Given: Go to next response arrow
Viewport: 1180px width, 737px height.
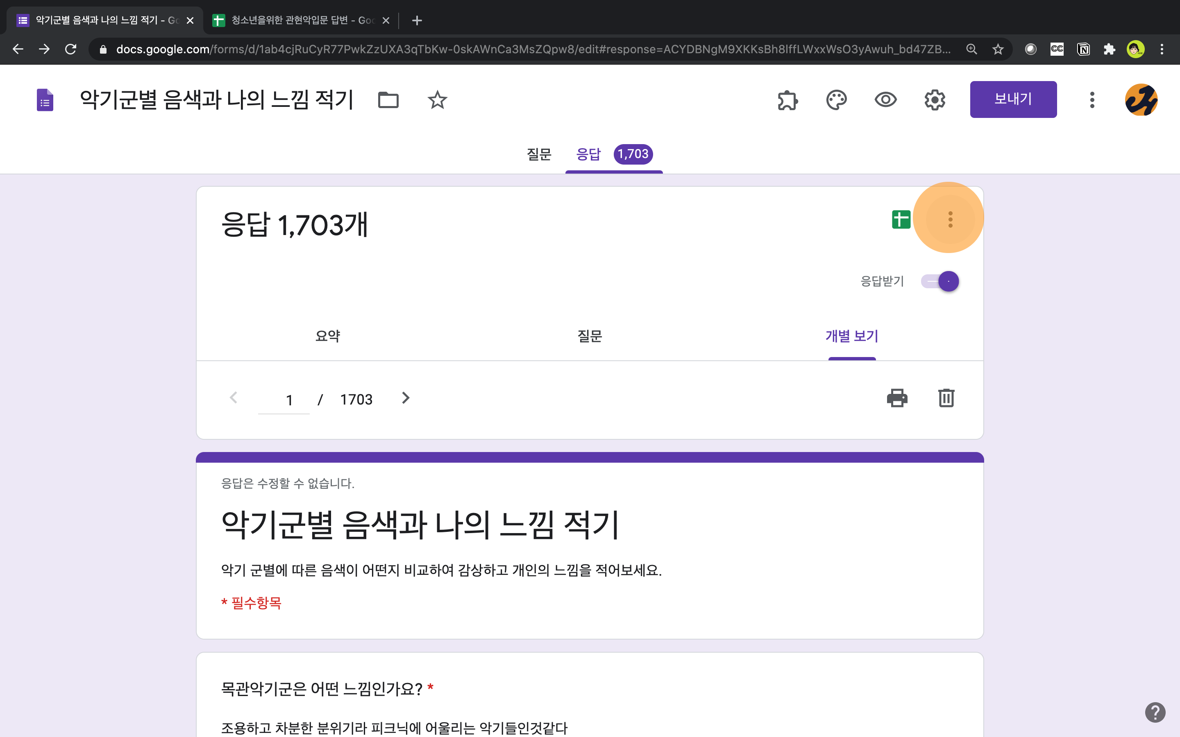Looking at the screenshot, I should [405, 398].
